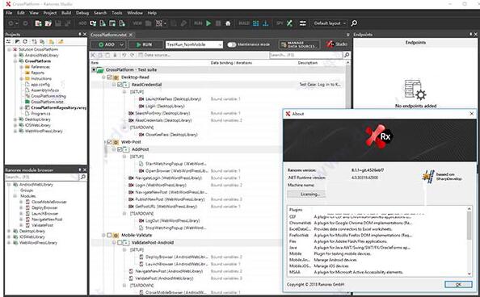
Task: Click the code module icon beside StartWatchingPopup
Action: click(141, 164)
